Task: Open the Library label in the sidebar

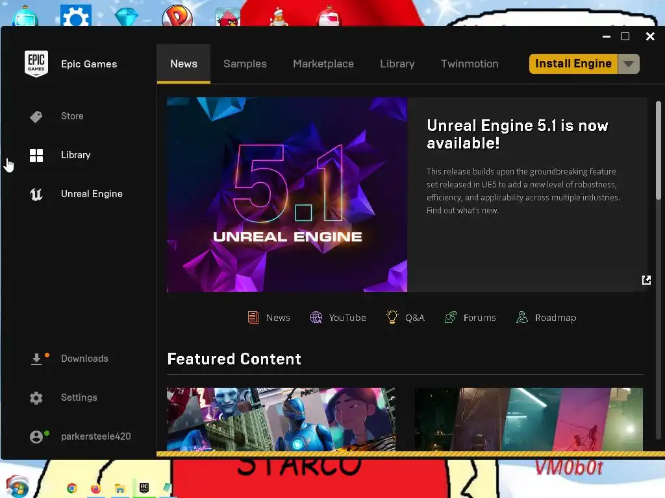Action: pos(75,155)
